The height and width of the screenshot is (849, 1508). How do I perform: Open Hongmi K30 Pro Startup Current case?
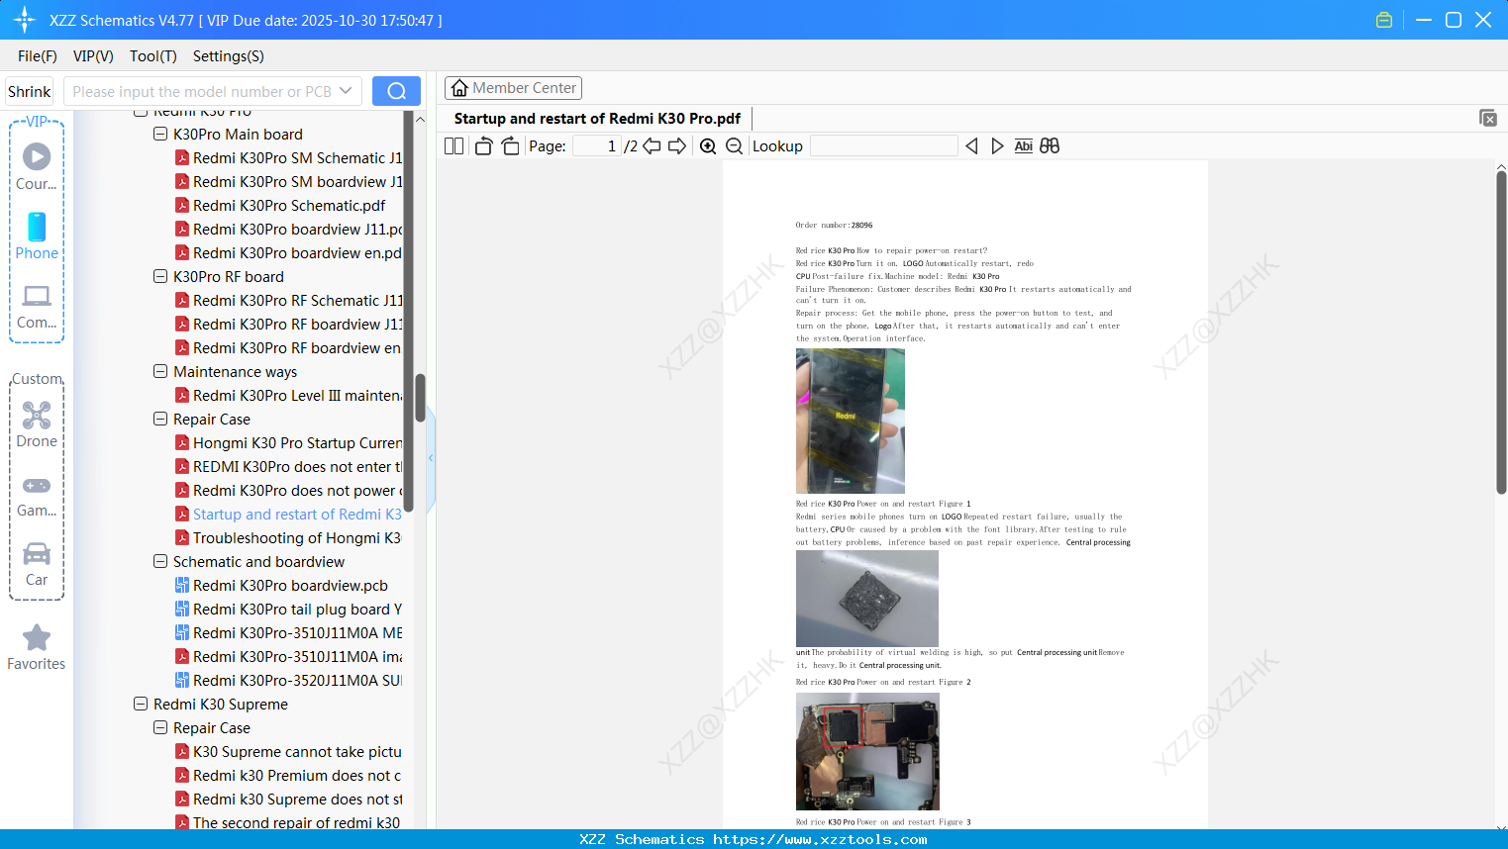point(297,443)
